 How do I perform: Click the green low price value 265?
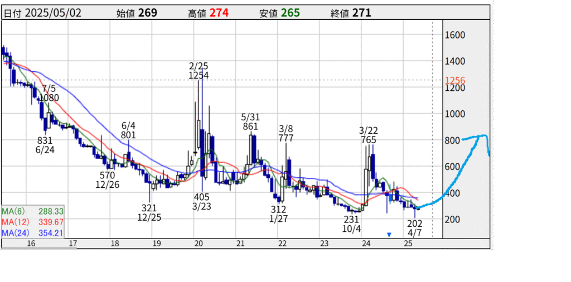pyautogui.click(x=290, y=13)
